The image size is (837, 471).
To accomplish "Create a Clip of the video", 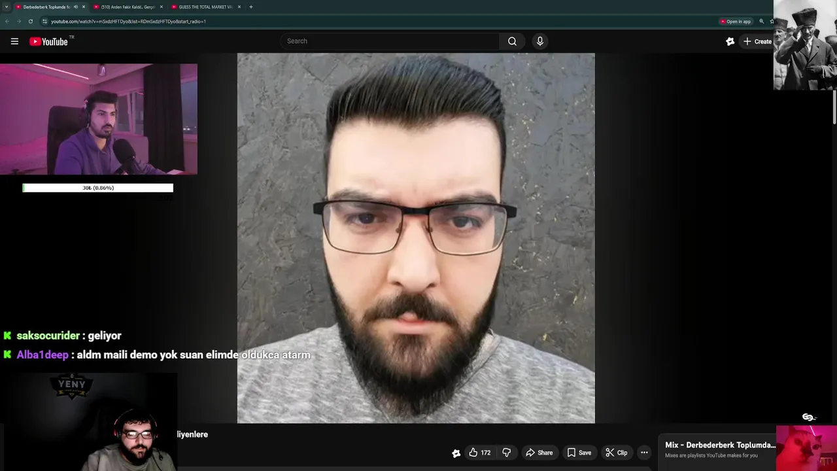I will [616, 453].
